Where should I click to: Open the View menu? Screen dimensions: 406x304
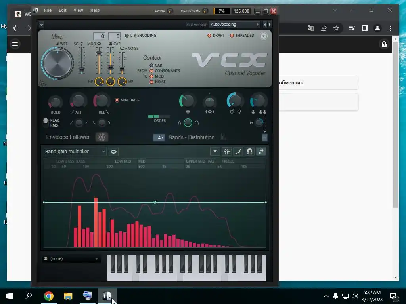tap(78, 10)
